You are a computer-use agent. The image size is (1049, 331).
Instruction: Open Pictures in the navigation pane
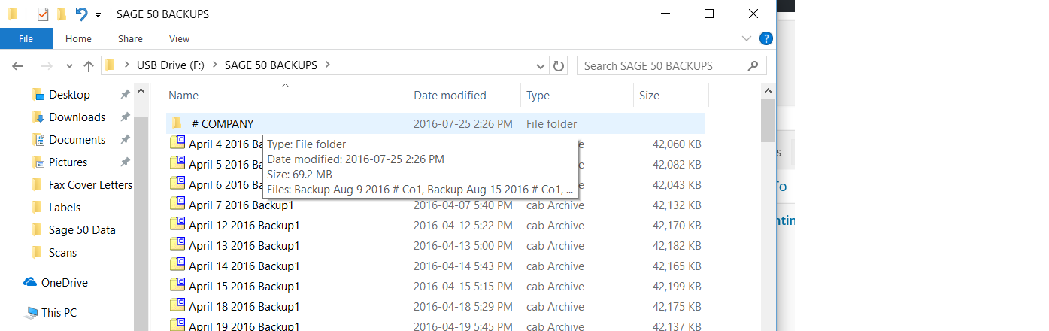pyautogui.click(x=68, y=162)
